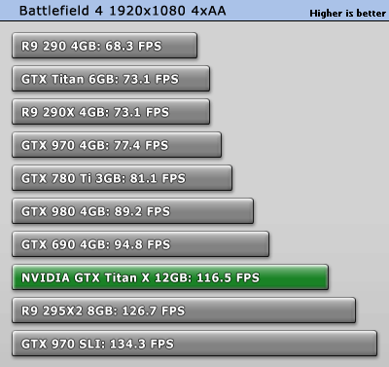
Task: Click the Battlefield 4 1920x1080 4xAA title
Action: 123,11
